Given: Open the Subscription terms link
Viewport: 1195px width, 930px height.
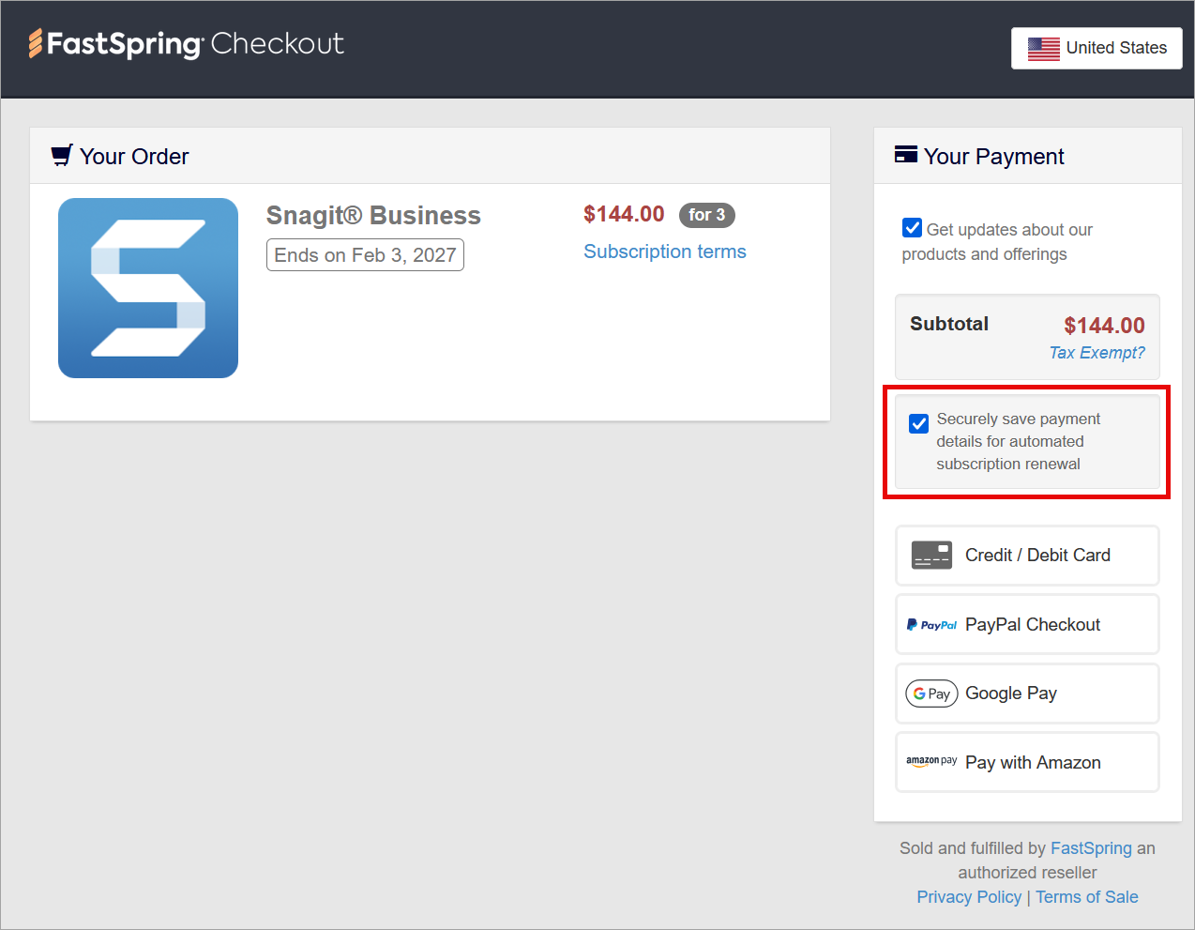Looking at the screenshot, I should (664, 252).
